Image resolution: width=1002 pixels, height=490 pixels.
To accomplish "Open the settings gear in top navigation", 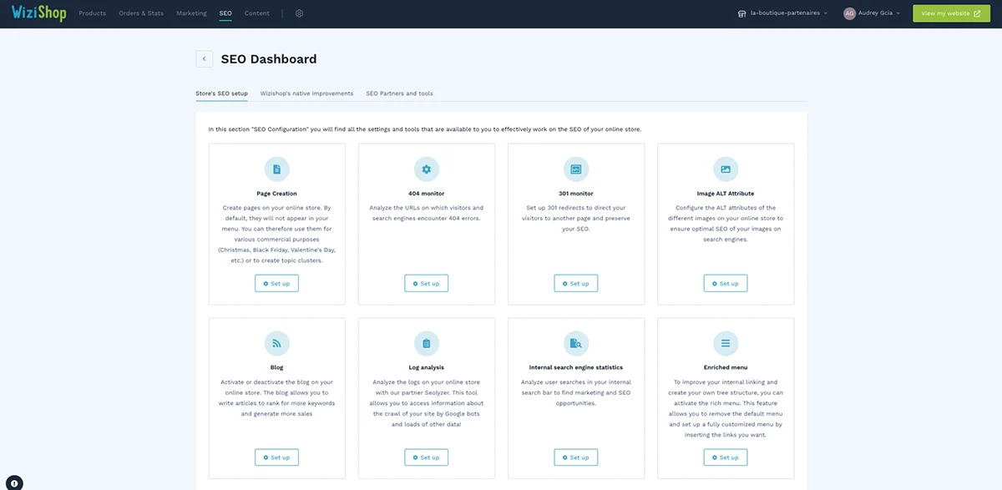I will [x=300, y=13].
